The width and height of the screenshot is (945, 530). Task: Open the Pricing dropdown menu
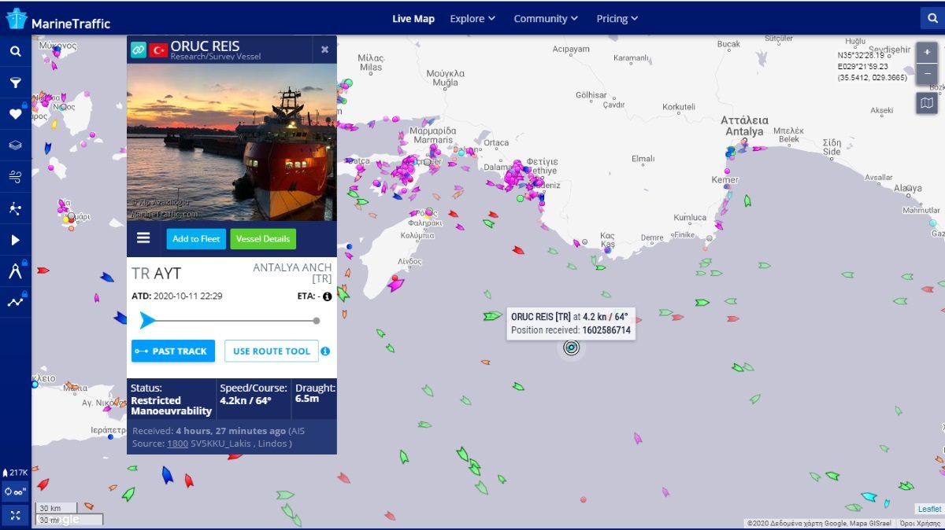(617, 19)
